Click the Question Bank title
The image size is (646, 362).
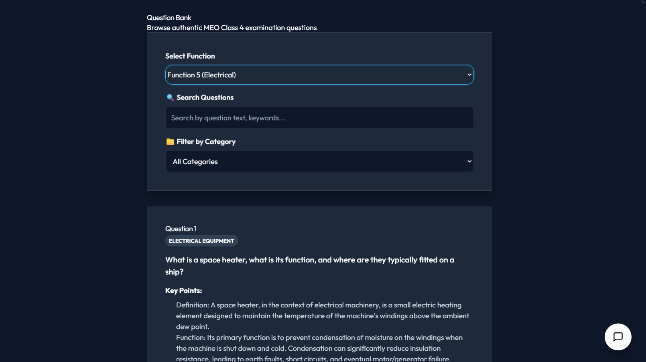[169, 18]
